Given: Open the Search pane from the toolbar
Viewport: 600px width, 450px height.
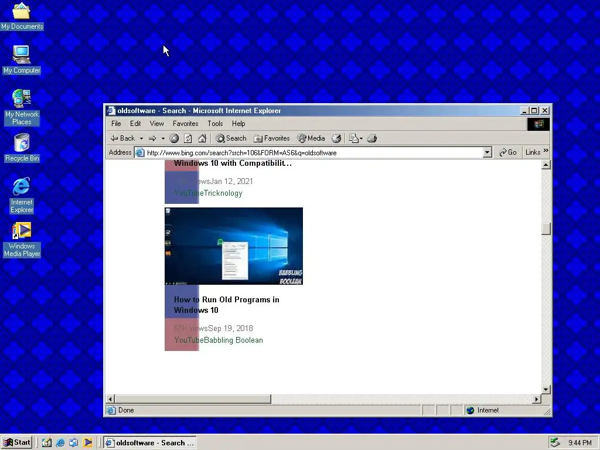Looking at the screenshot, I should pyautogui.click(x=231, y=138).
